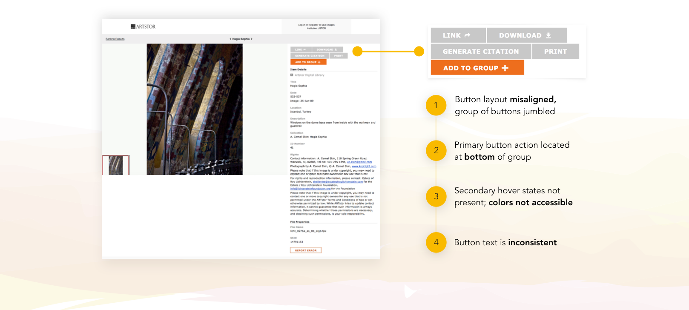Screen dimensions: 689x310
Task: Click the download arrow icon in the enlarged DOWNLOAD button
Action: (548, 35)
